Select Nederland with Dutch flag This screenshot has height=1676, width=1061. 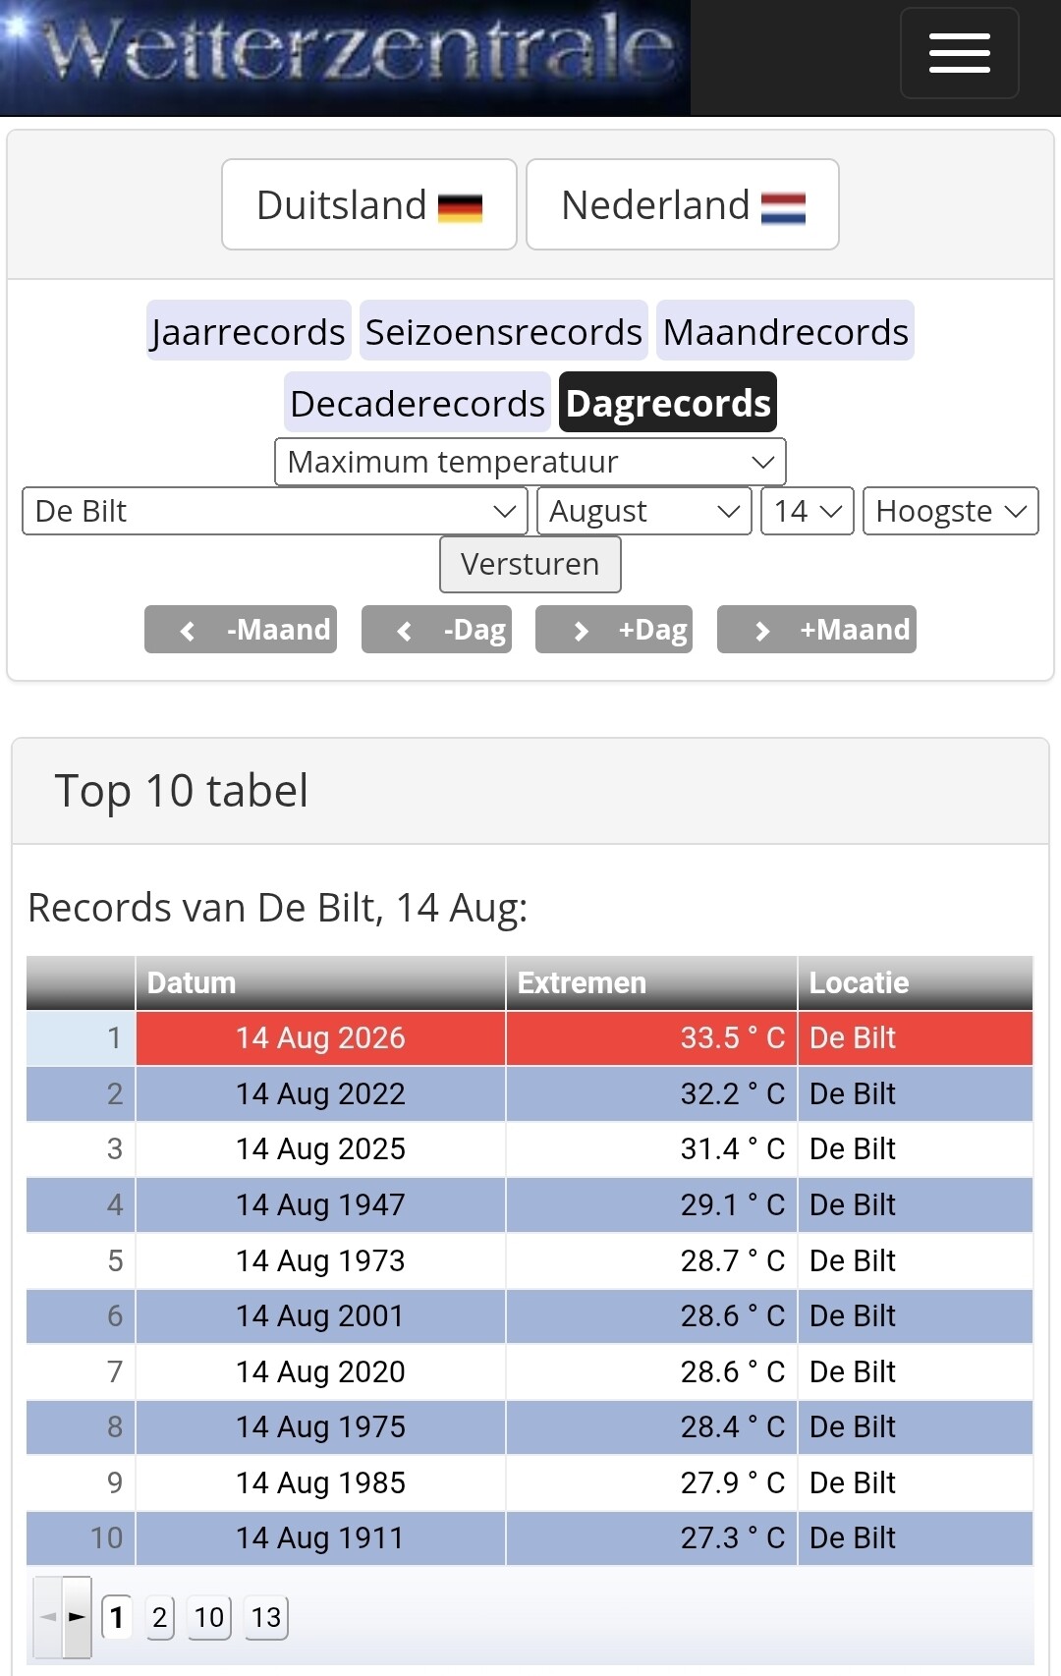click(x=683, y=204)
